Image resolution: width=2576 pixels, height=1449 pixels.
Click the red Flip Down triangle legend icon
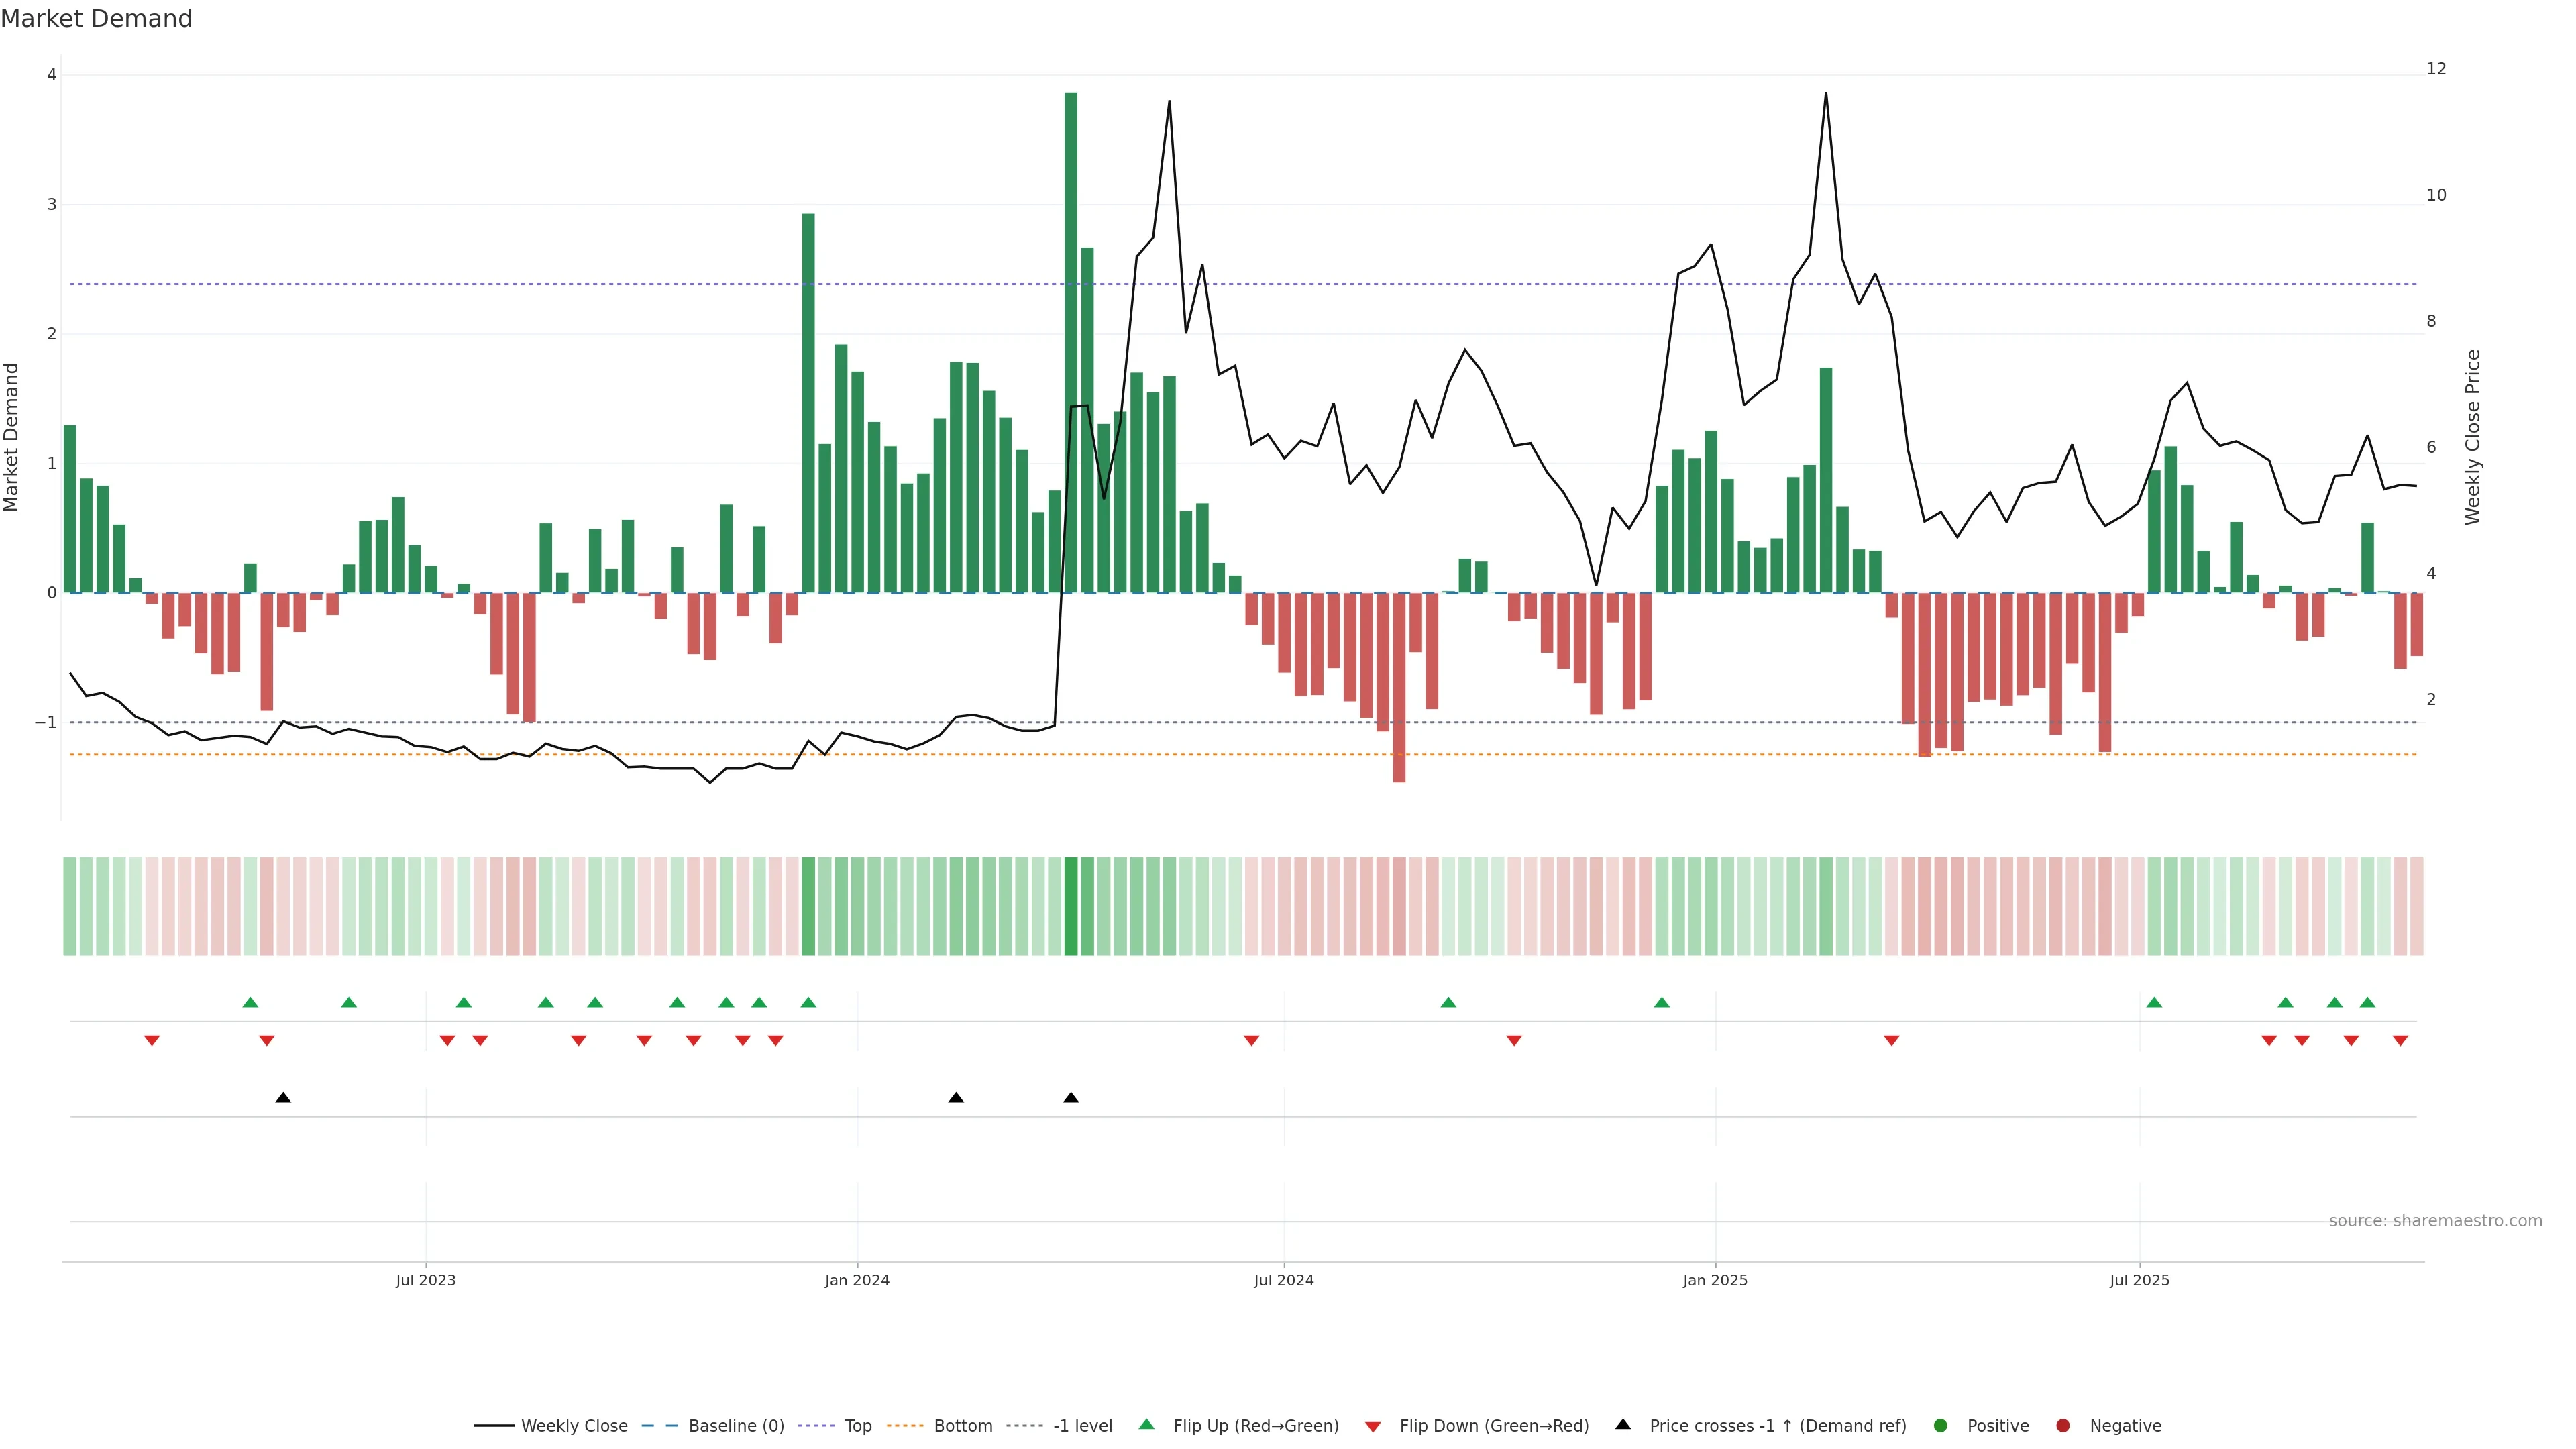pyautogui.click(x=1373, y=1426)
